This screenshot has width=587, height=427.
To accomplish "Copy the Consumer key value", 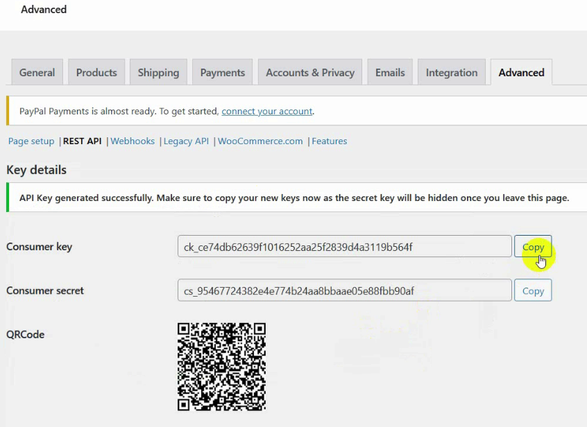I will pos(533,246).
